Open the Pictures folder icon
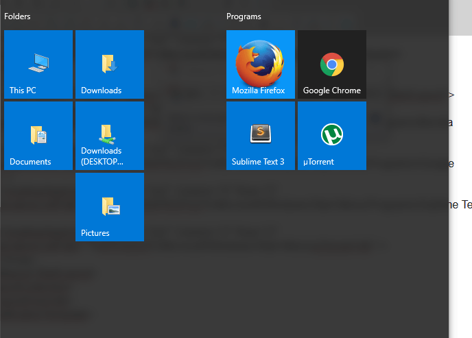The height and width of the screenshot is (338, 472). click(x=110, y=206)
